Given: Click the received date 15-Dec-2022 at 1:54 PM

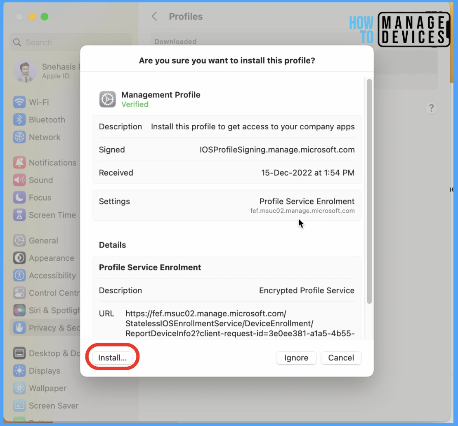Looking at the screenshot, I should [308, 173].
